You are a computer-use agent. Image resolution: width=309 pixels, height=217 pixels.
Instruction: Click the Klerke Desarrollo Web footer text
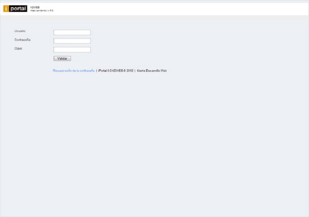152,71
